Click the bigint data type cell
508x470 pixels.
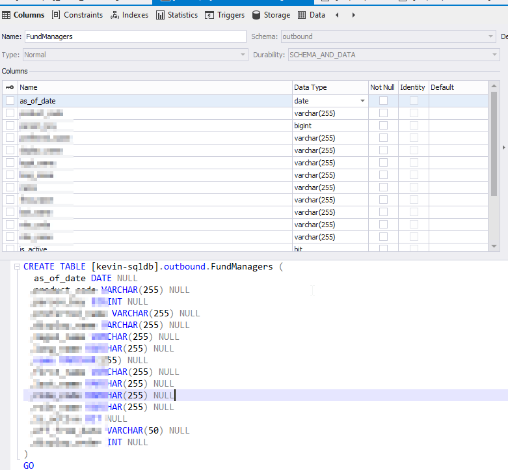point(330,126)
